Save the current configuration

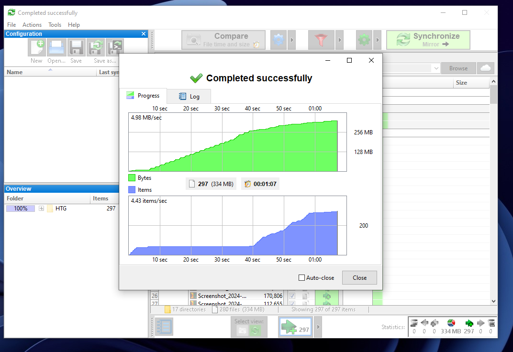click(x=76, y=48)
